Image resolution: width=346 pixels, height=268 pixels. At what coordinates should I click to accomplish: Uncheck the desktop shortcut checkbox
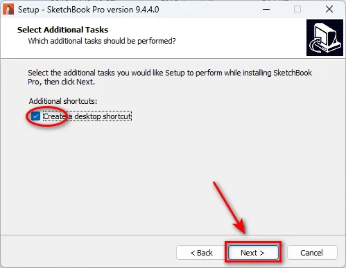(x=35, y=116)
